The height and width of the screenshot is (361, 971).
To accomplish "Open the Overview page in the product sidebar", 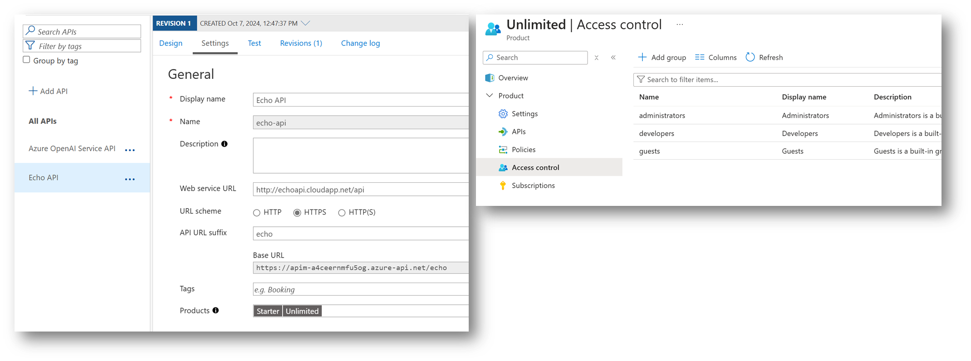I will click(513, 78).
